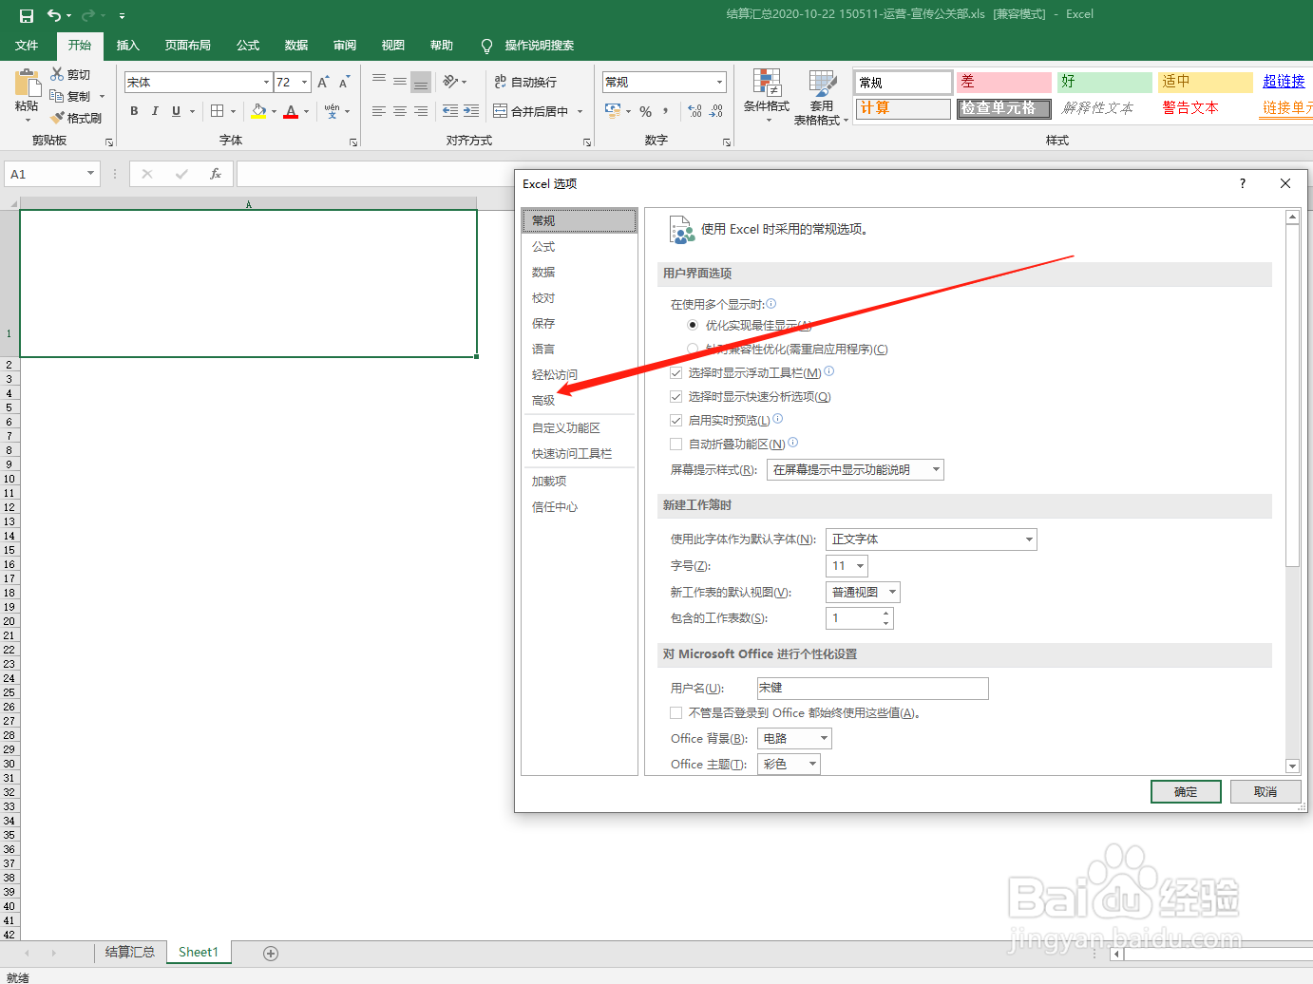The width and height of the screenshot is (1313, 984).
Task: Click the new sheet plus icon
Action: [x=271, y=953]
